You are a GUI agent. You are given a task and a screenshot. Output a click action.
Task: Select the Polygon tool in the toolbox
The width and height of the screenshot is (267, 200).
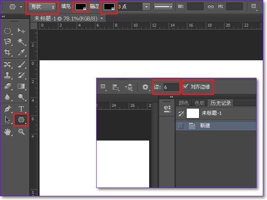click(21, 120)
